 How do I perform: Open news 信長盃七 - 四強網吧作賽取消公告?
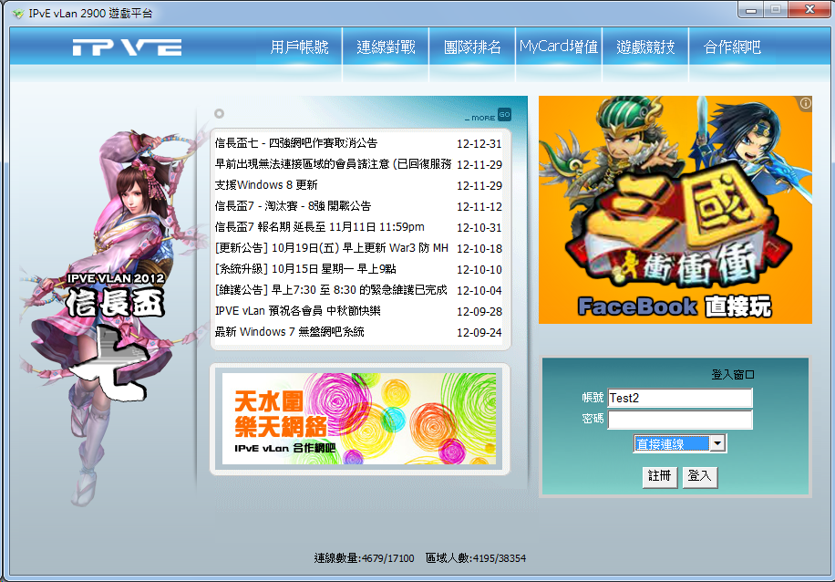click(296, 143)
